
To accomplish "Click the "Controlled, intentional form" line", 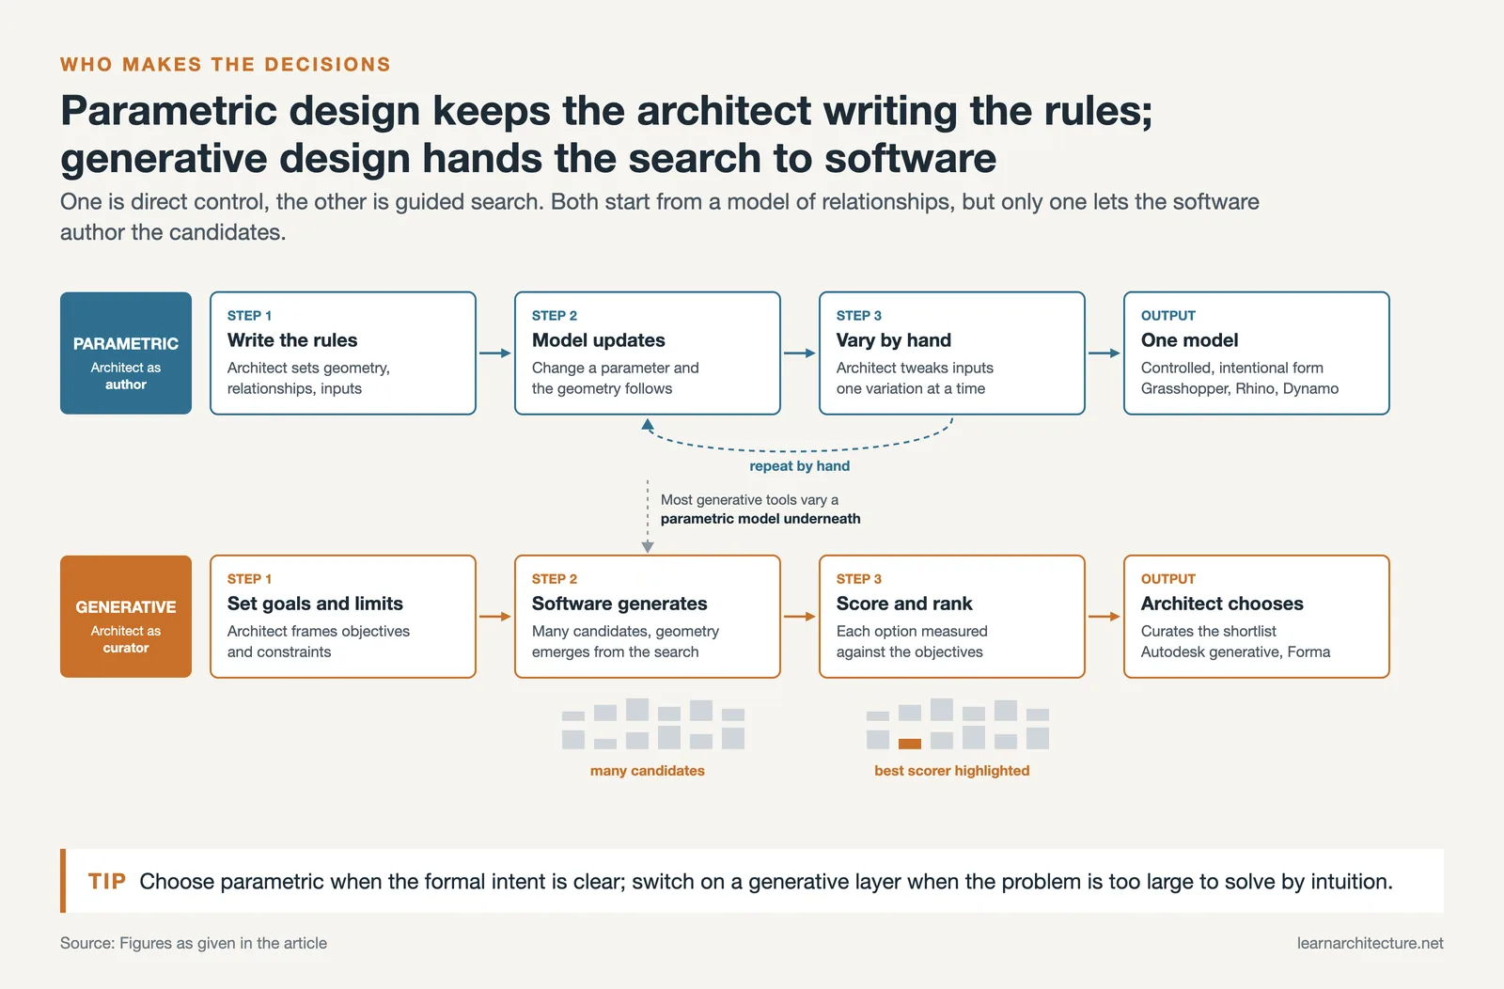I will tap(1232, 368).
